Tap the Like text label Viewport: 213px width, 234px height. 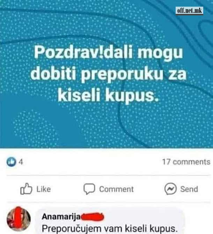[x=44, y=189]
